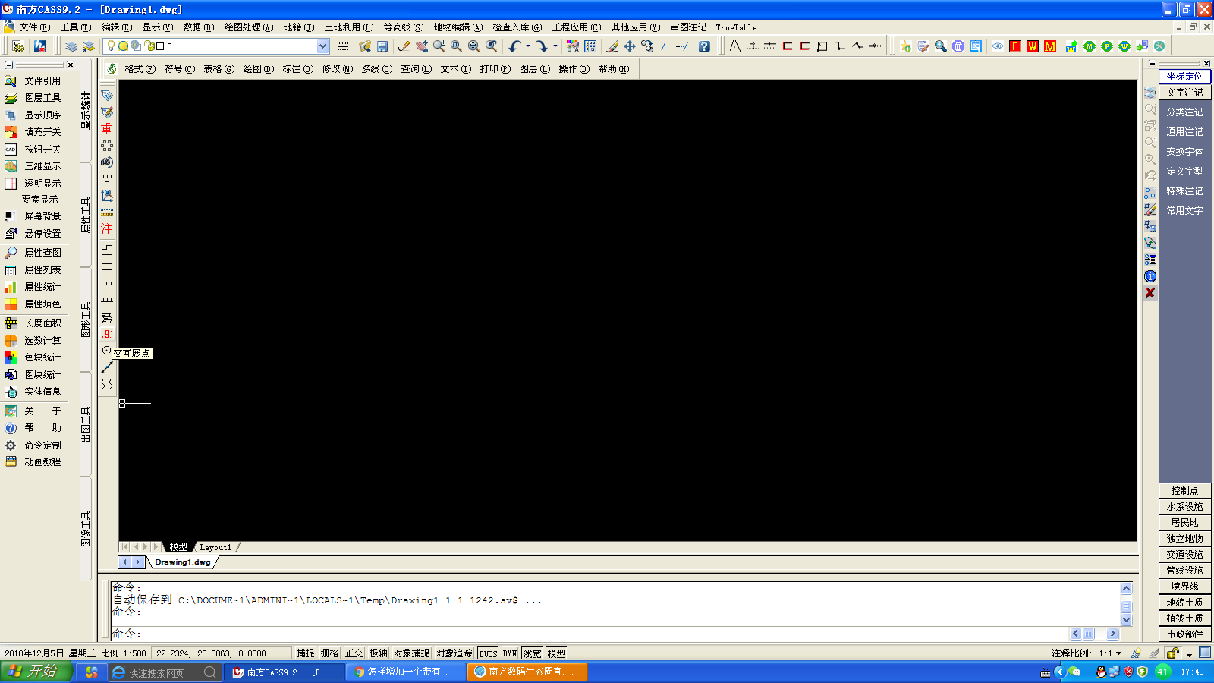1214x683 pixels.
Task: Expand 控制点 category in right panel
Action: [1184, 491]
